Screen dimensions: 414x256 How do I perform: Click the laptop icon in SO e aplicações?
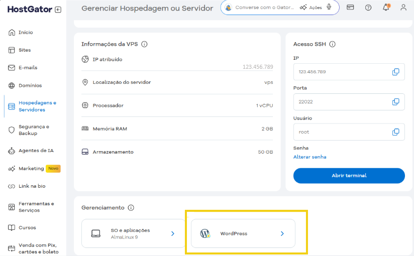click(95, 233)
